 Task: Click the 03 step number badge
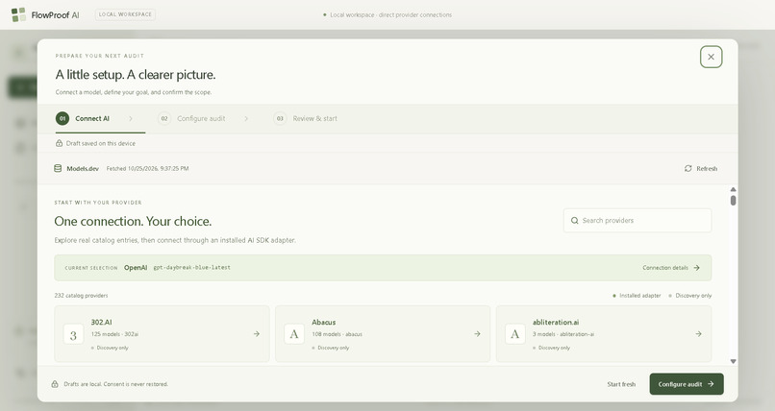click(280, 118)
